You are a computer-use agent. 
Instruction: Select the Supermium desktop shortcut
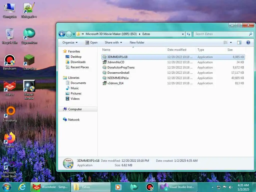29,36
